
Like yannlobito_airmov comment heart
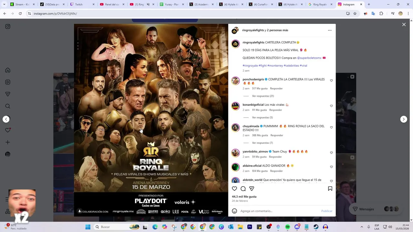[331, 153]
